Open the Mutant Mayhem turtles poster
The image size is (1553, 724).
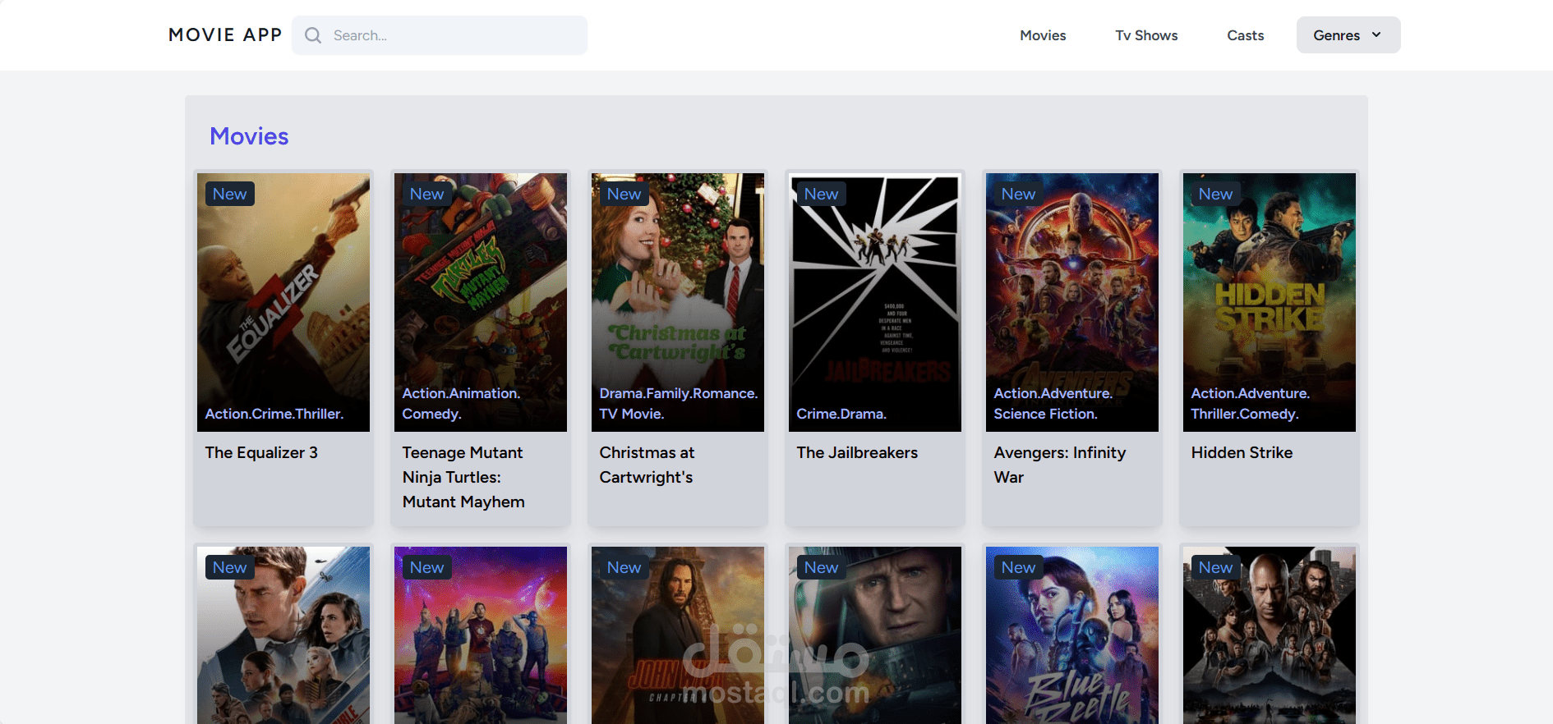click(481, 302)
